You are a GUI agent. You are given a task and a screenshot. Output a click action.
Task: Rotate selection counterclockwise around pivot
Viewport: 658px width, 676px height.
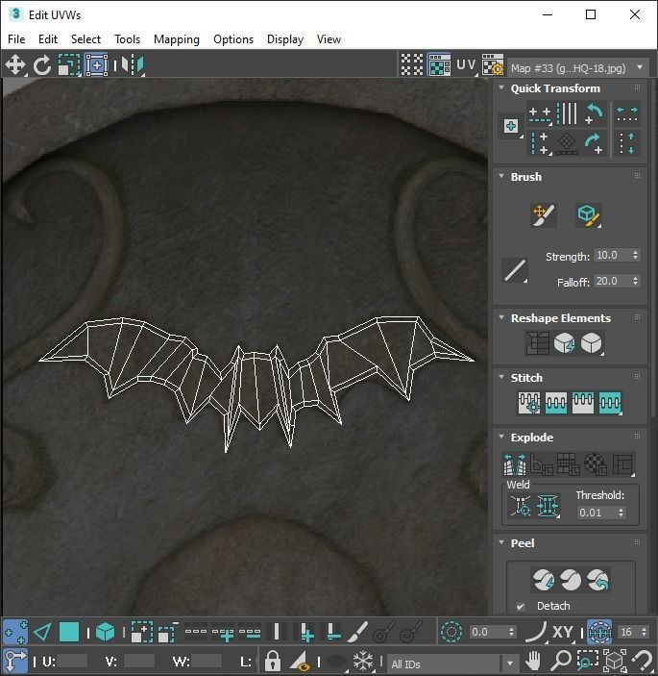[595, 113]
